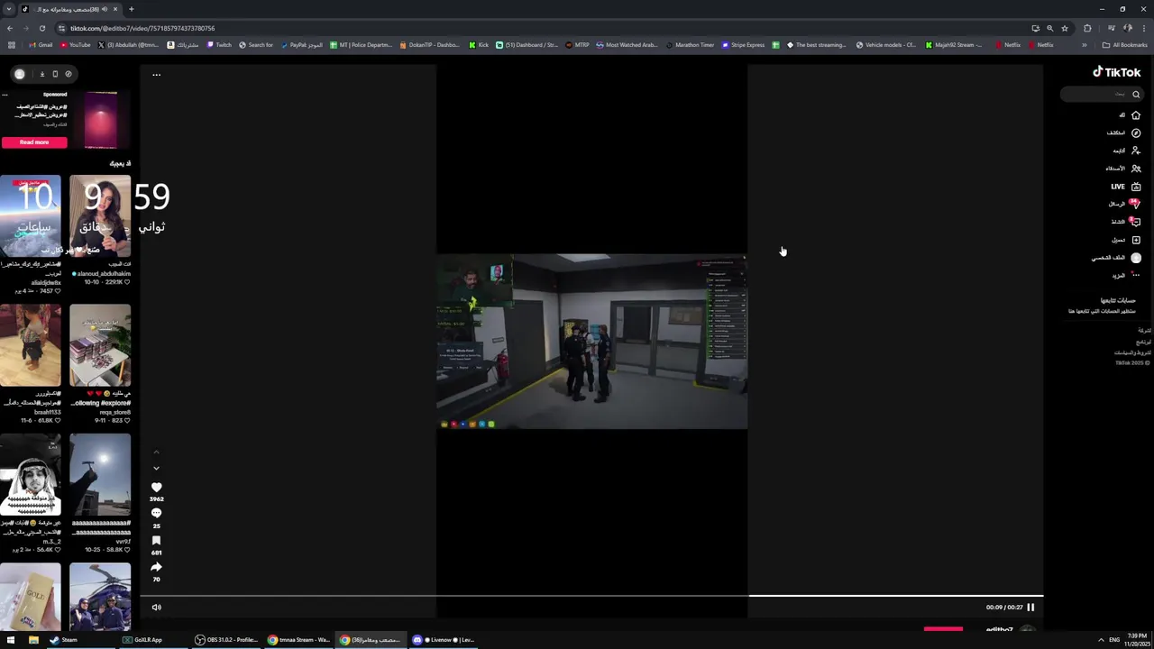Show hidden system tray icons
This screenshot has width=1154, height=649.
tap(1101, 640)
